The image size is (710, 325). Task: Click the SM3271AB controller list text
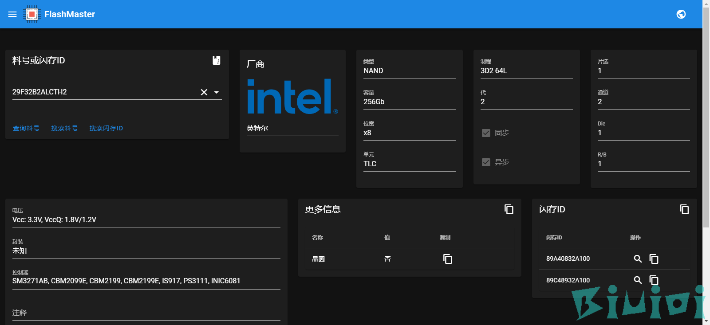126,281
